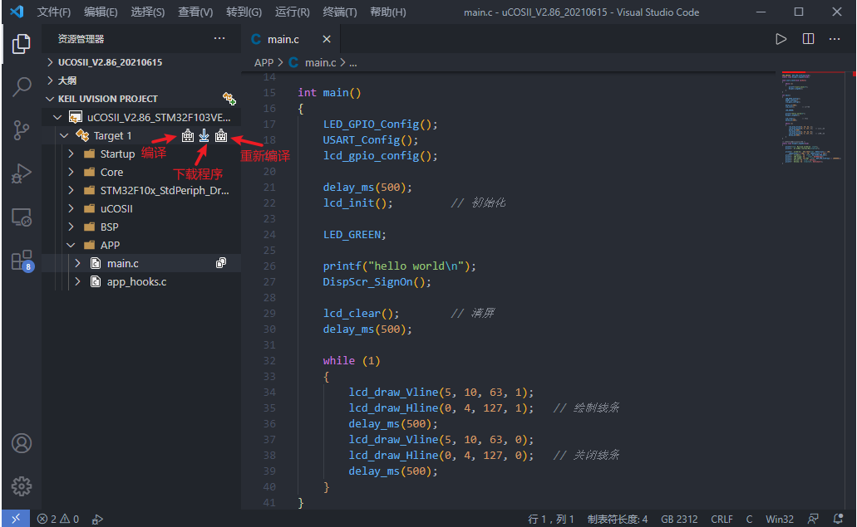This screenshot has height=527, width=857.
Task: Open the 运行(R) menu
Action: pyautogui.click(x=291, y=12)
